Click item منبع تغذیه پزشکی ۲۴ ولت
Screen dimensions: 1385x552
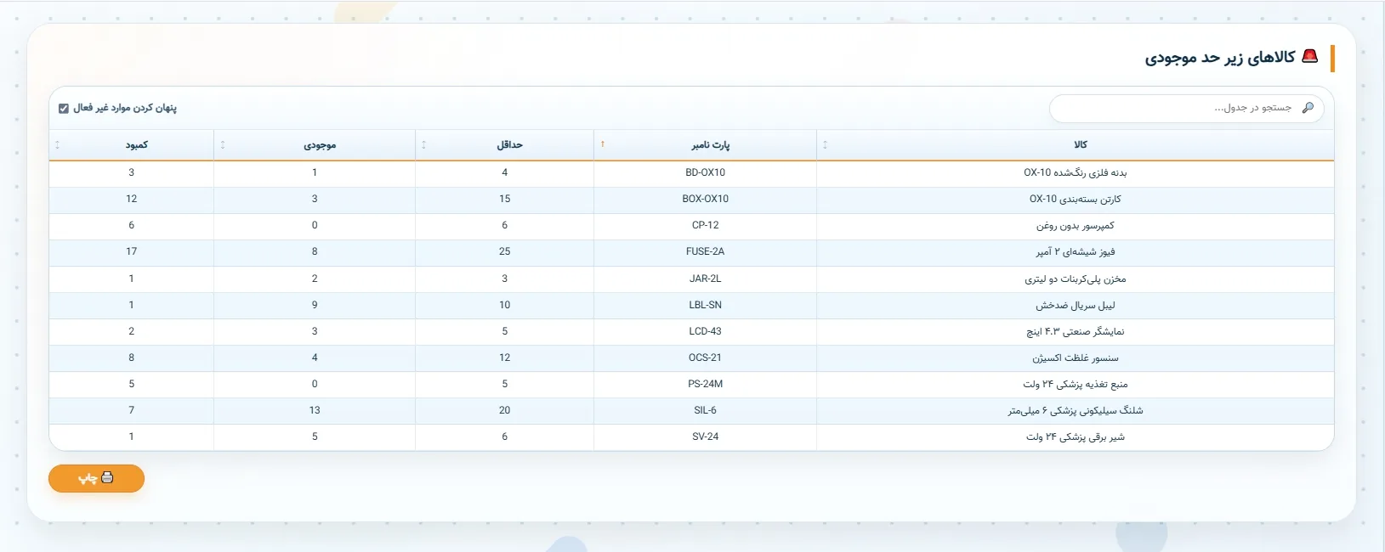point(1075,384)
